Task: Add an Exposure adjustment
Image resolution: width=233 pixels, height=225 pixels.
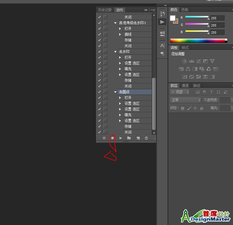Action: 205,61
